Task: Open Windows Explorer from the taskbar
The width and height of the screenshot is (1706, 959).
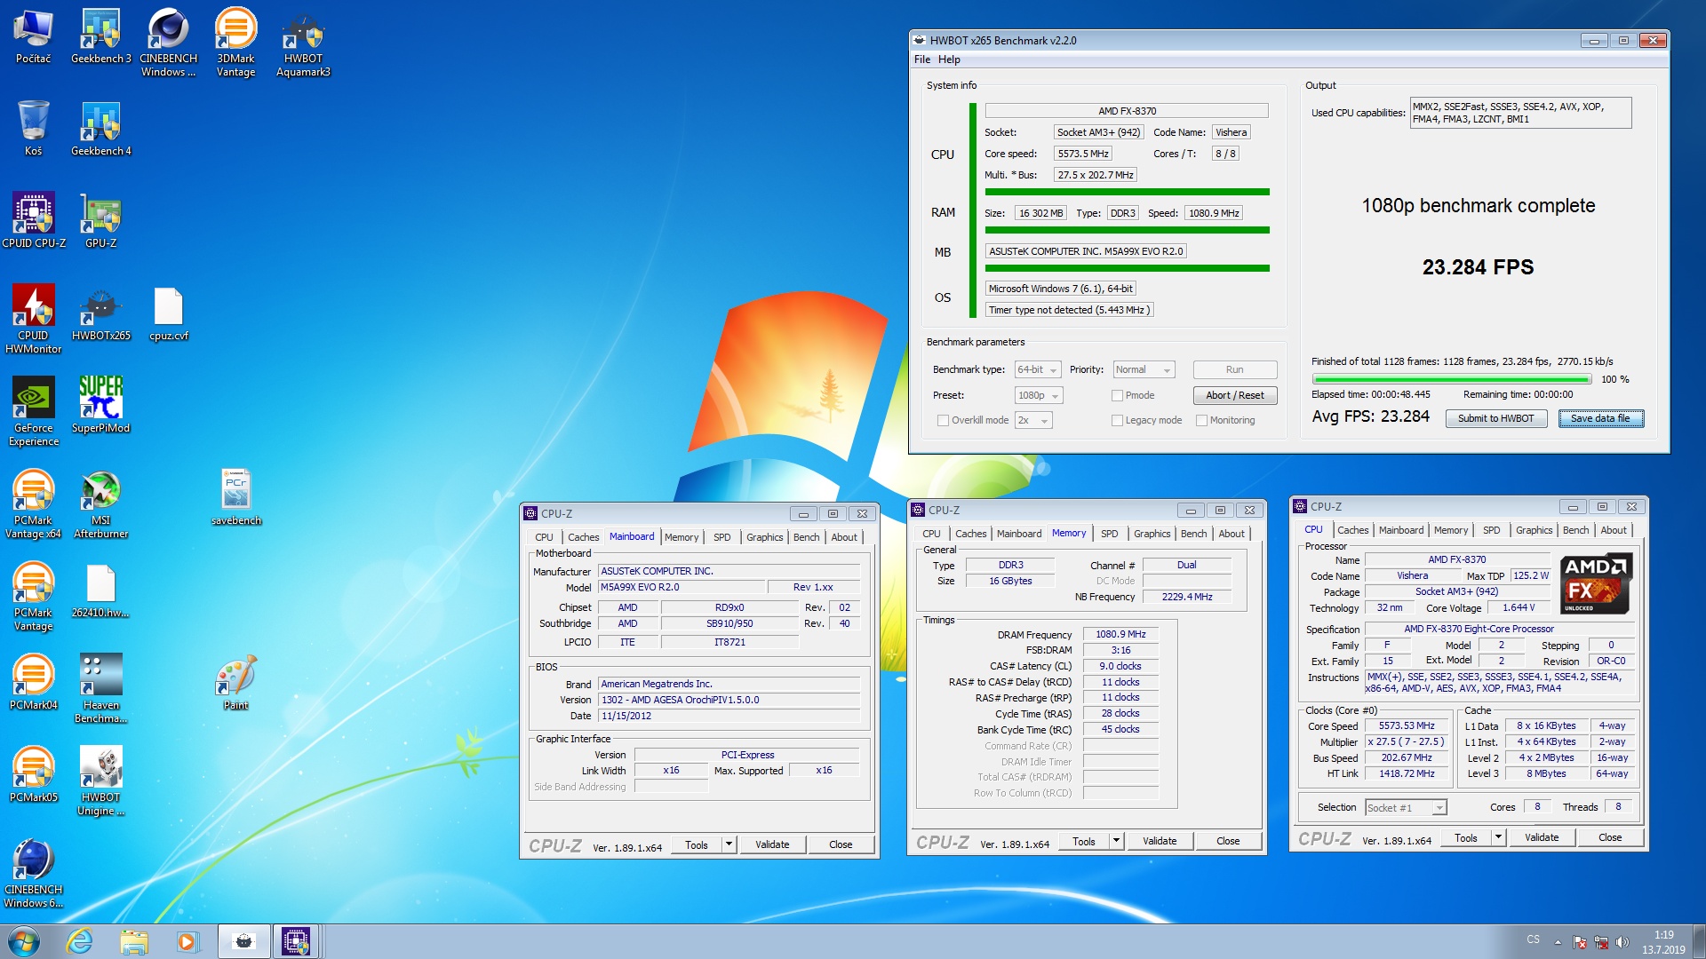Action: click(x=133, y=941)
